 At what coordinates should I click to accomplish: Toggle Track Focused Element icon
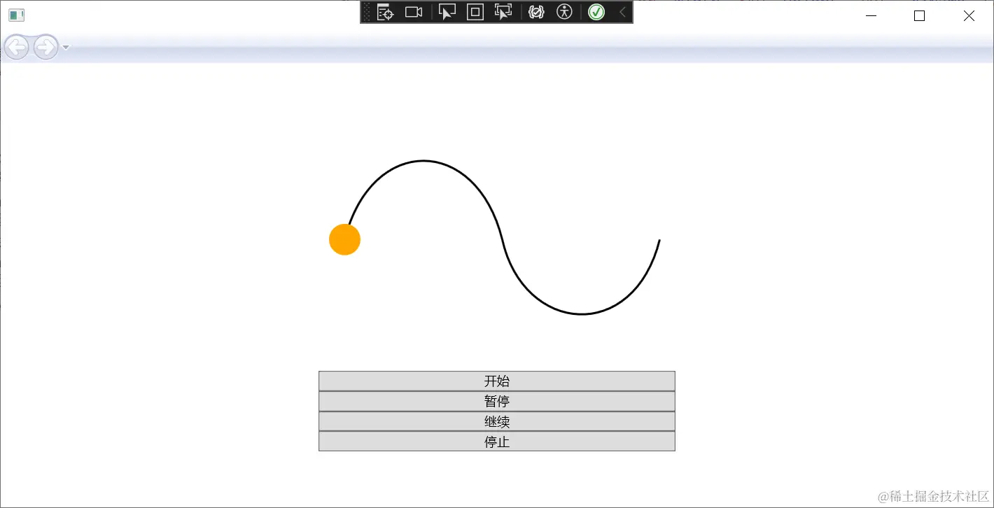pos(503,12)
